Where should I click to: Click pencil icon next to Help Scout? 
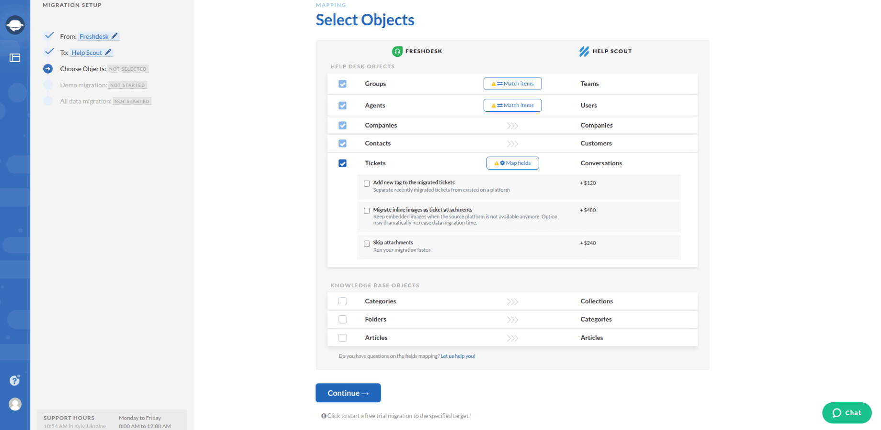(108, 53)
